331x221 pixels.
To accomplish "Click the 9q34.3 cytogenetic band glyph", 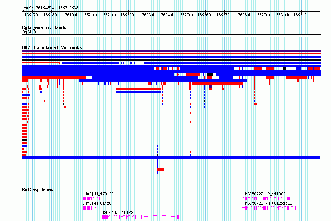I will [x=171, y=36].
